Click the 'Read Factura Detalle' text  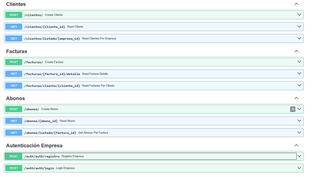[x=95, y=74]
